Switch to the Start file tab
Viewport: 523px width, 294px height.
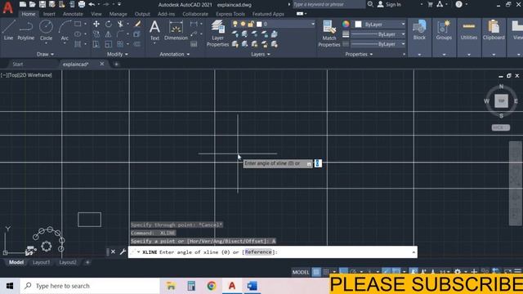click(18, 64)
